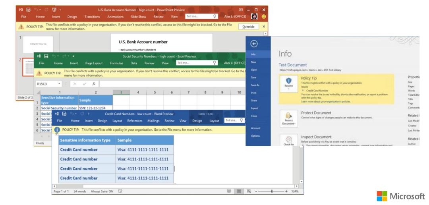Screen dimensions: 429x205
Task: Click the scroll-up arrow in the PowerPoint slide pane
Action: [265, 34]
